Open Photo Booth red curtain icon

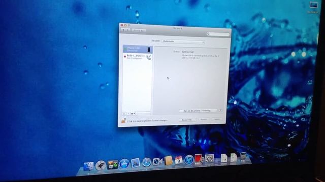tap(199, 159)
